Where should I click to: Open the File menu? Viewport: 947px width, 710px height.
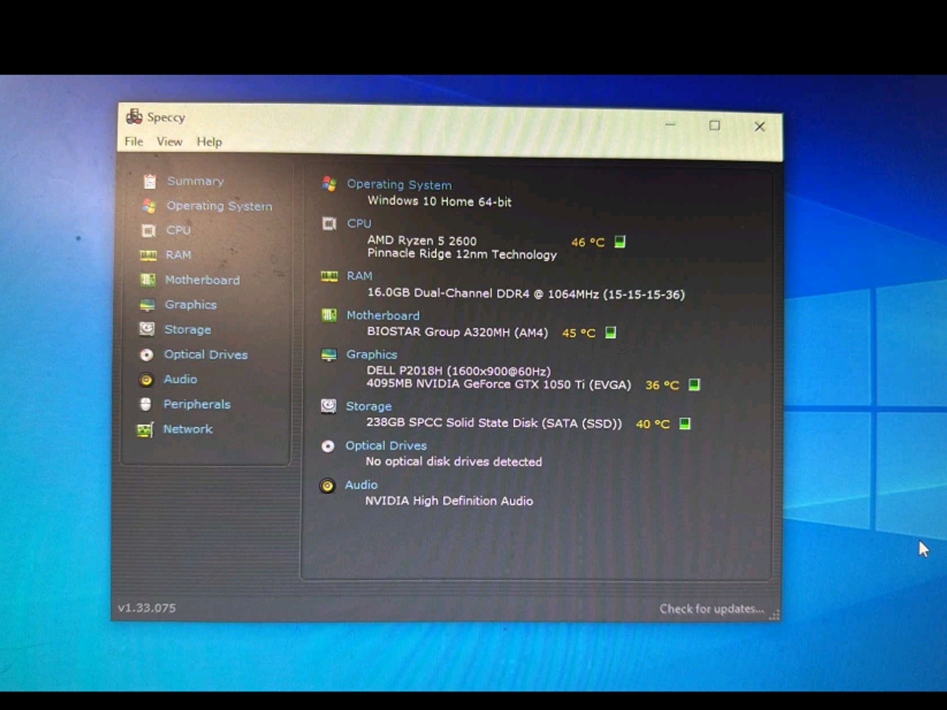134,141
